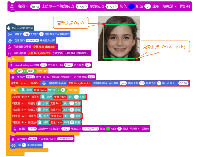Open the faces variable name dropdown
This screenshot has width=198, height=157.
25,83
